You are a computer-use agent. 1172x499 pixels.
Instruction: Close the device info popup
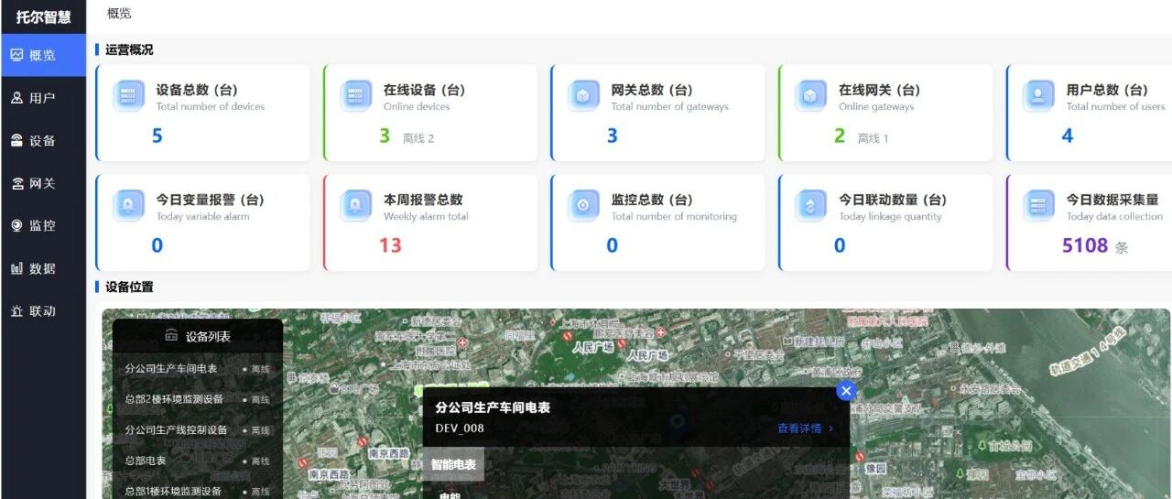coord(846,391)
